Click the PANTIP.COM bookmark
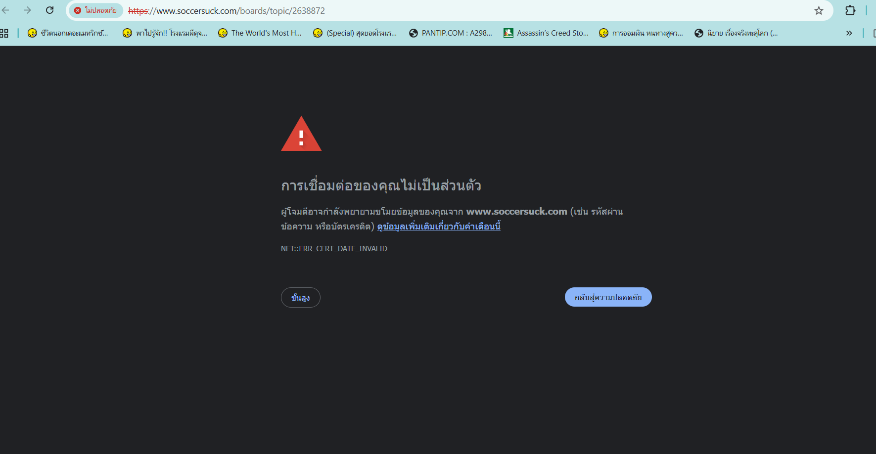 click(x=451, y=33)
